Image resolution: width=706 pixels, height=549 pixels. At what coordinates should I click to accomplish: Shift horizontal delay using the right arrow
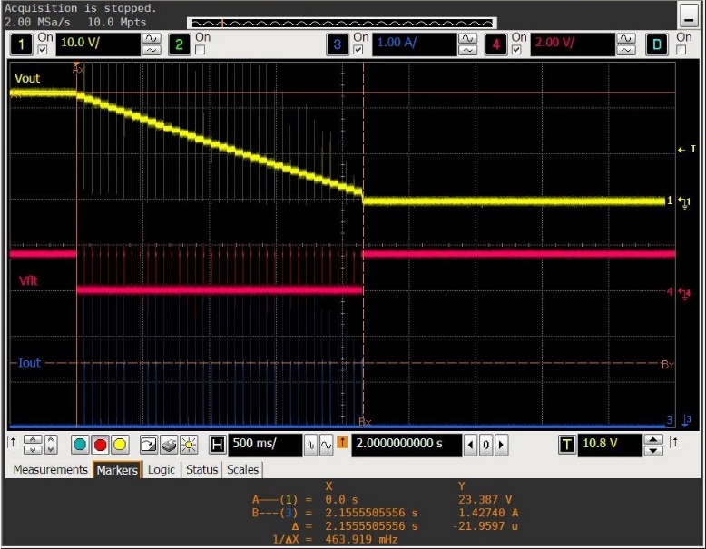[501, 445]
